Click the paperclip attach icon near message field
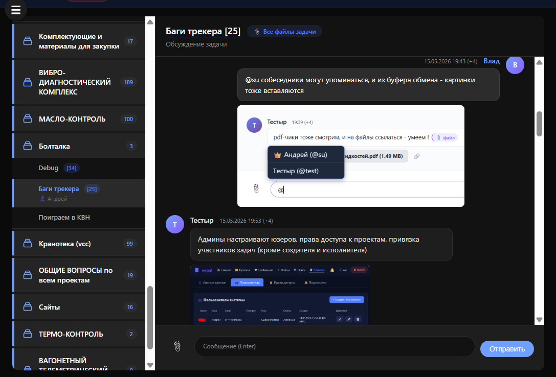Screen dimensions: 556x377 point(177,346)
